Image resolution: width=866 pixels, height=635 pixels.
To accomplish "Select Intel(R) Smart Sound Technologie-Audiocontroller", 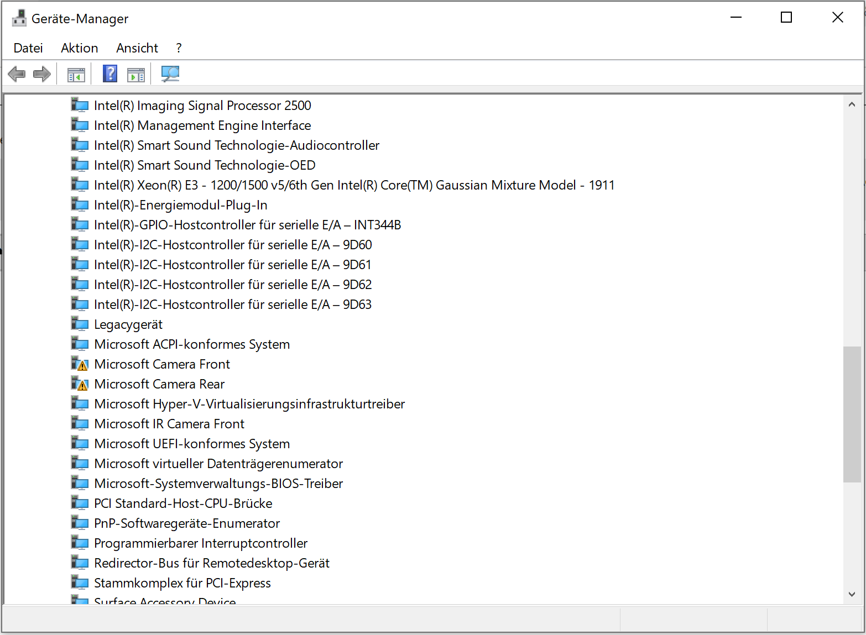I will (x=237, y=145).
